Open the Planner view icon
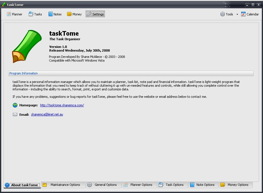This screenshot has width=263, height=193. [9, 14]
